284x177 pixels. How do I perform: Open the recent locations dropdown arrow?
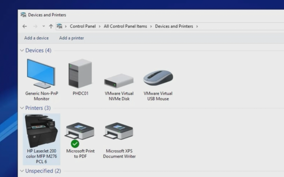click(x=44, y=26)
